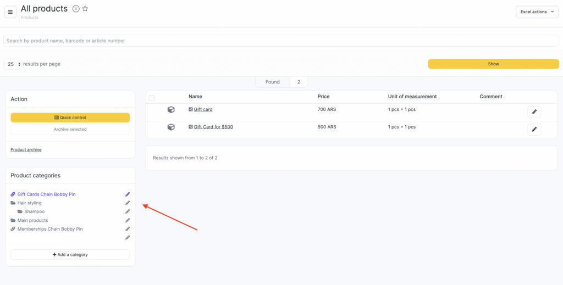Star All products page as favorite
563x285 pixels.
[85, 9]
